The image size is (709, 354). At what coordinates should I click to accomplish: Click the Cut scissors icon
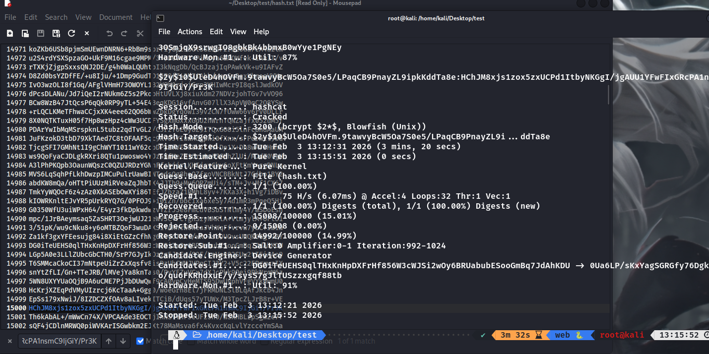[x=140, y=33]
